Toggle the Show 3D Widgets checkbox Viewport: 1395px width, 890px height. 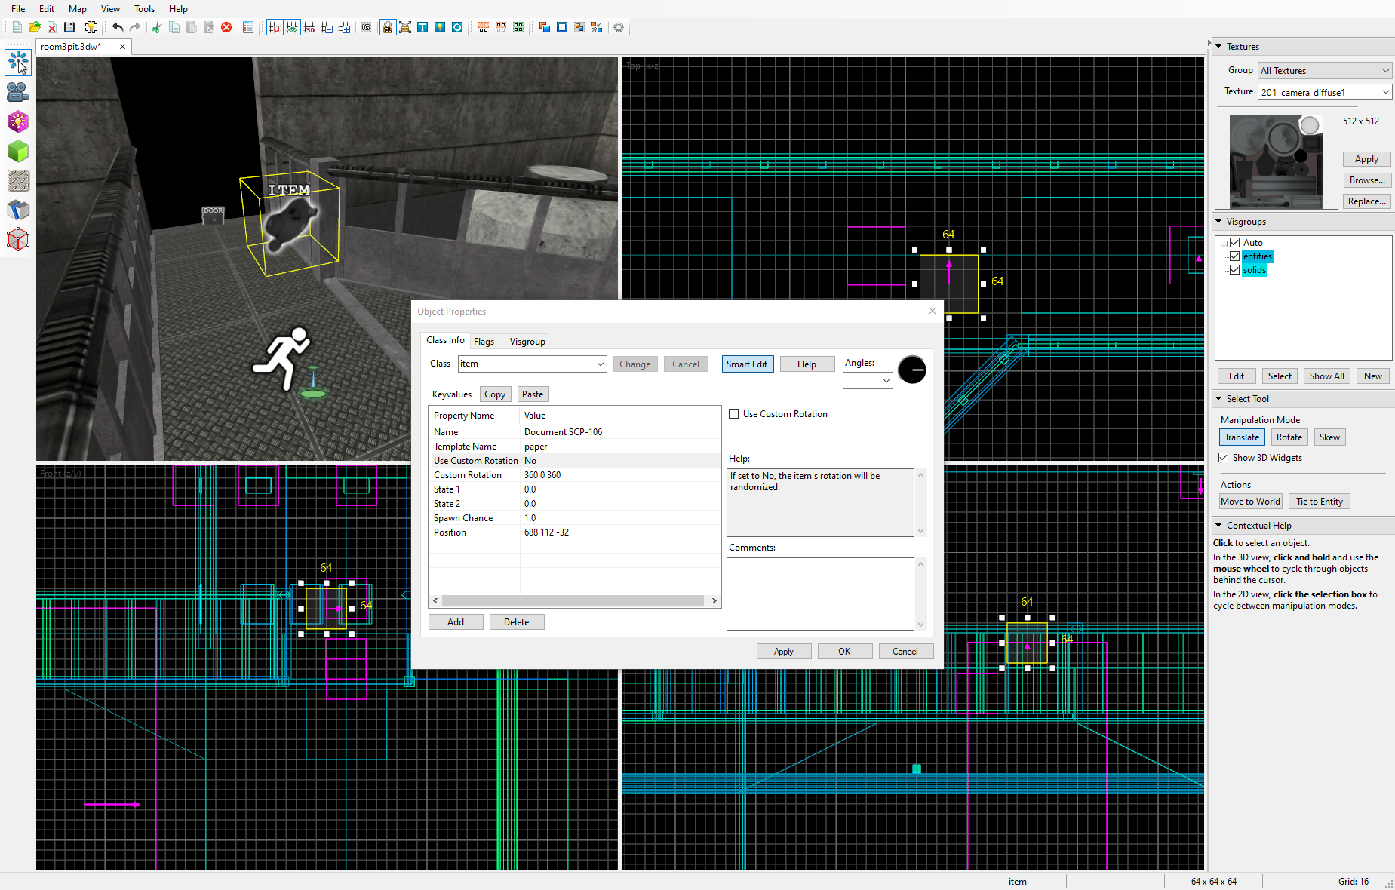point(1224,458)
